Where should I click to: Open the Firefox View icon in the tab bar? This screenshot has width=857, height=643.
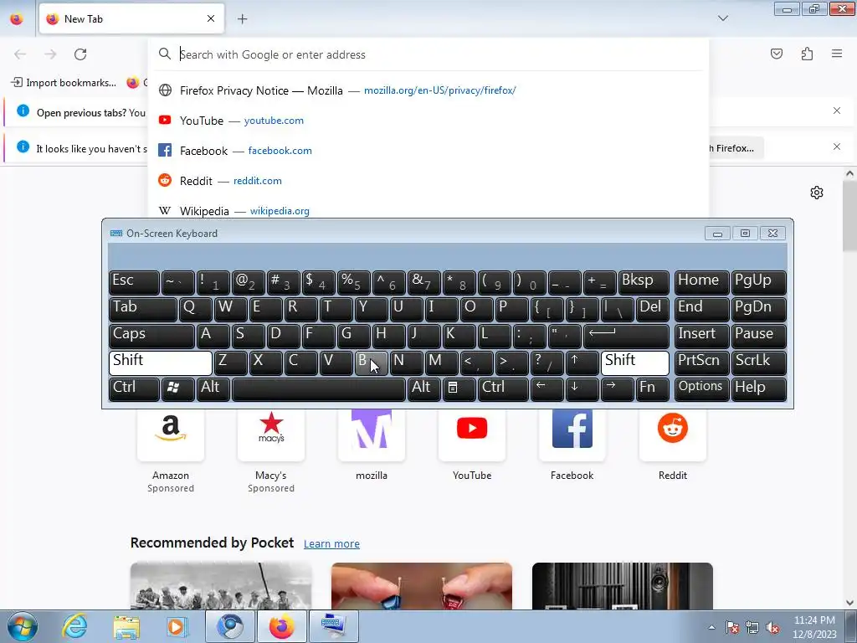[x=17, y=19]
